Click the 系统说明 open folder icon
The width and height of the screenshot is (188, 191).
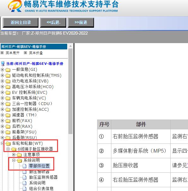tap(20, 160)
